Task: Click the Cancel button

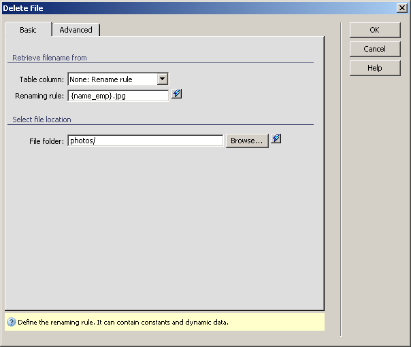Action: (374, 49)
